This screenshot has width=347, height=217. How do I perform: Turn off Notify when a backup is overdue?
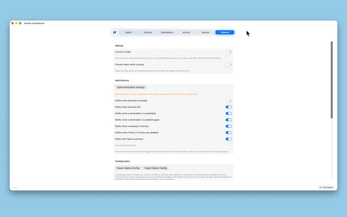tap(229, 126)
